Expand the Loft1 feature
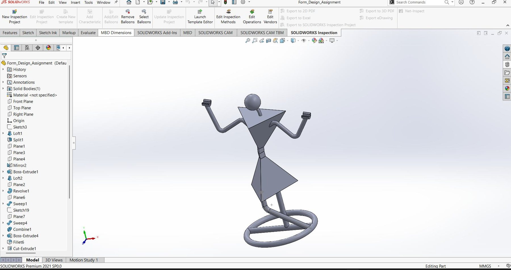The width and height of the screenshot is (511, 270). point(3,133)
